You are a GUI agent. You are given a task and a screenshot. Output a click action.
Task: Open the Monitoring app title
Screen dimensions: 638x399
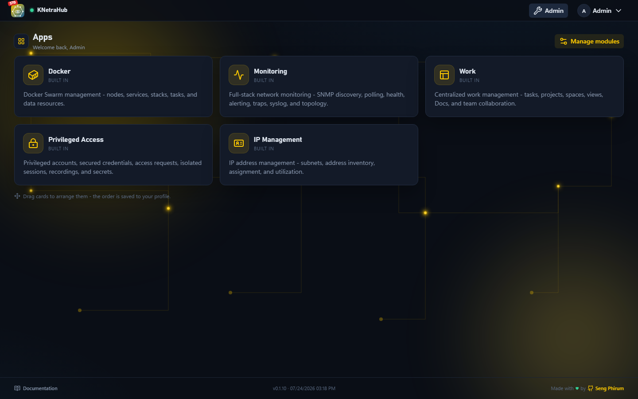pos(270,71)
